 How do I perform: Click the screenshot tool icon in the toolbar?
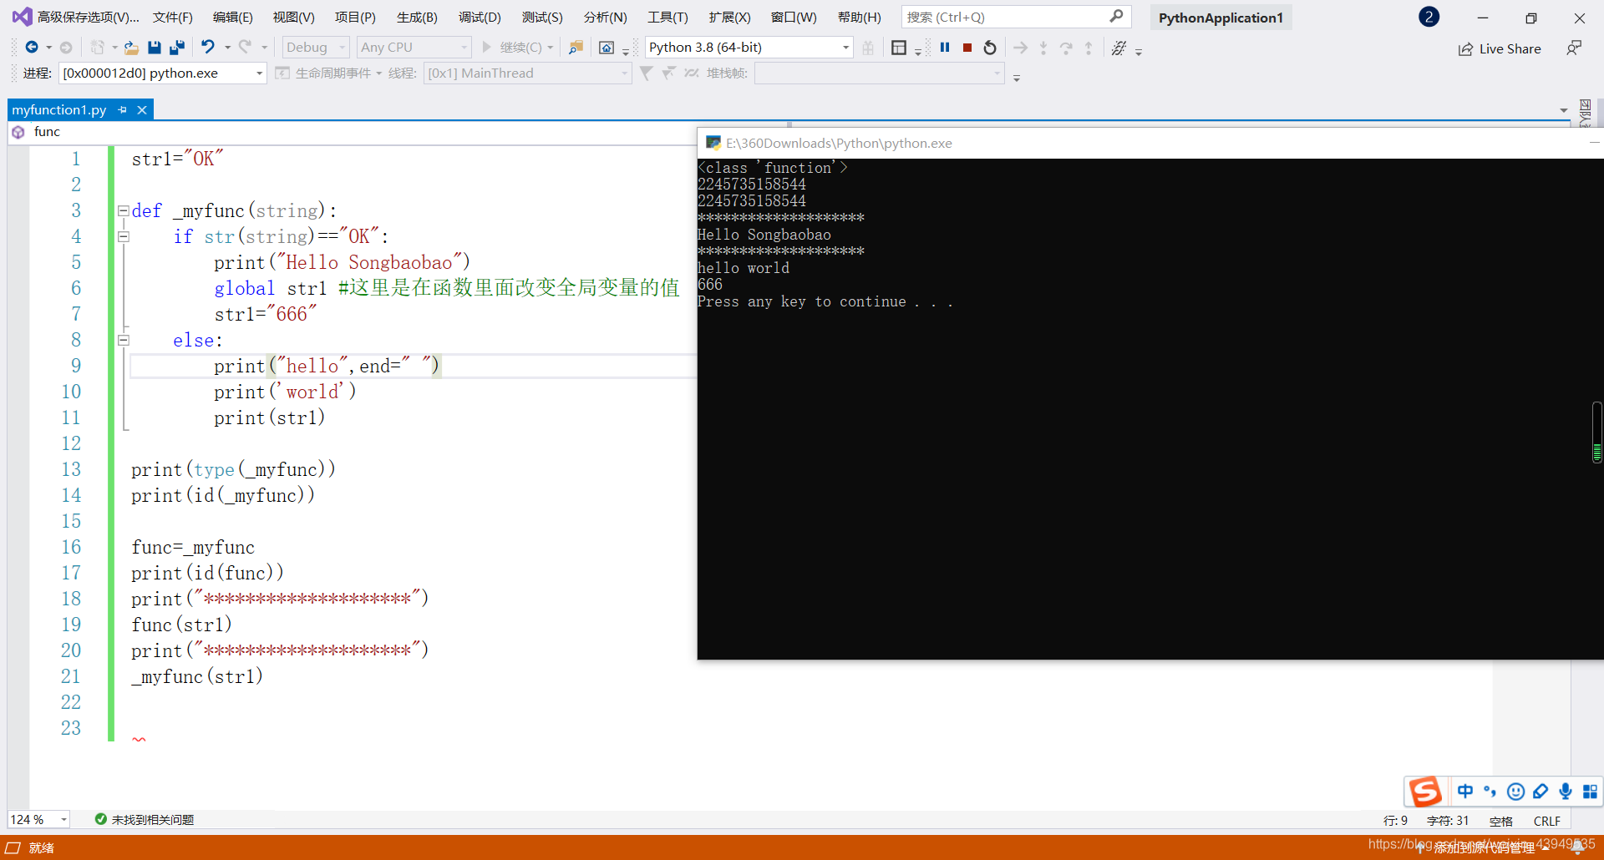607,48
